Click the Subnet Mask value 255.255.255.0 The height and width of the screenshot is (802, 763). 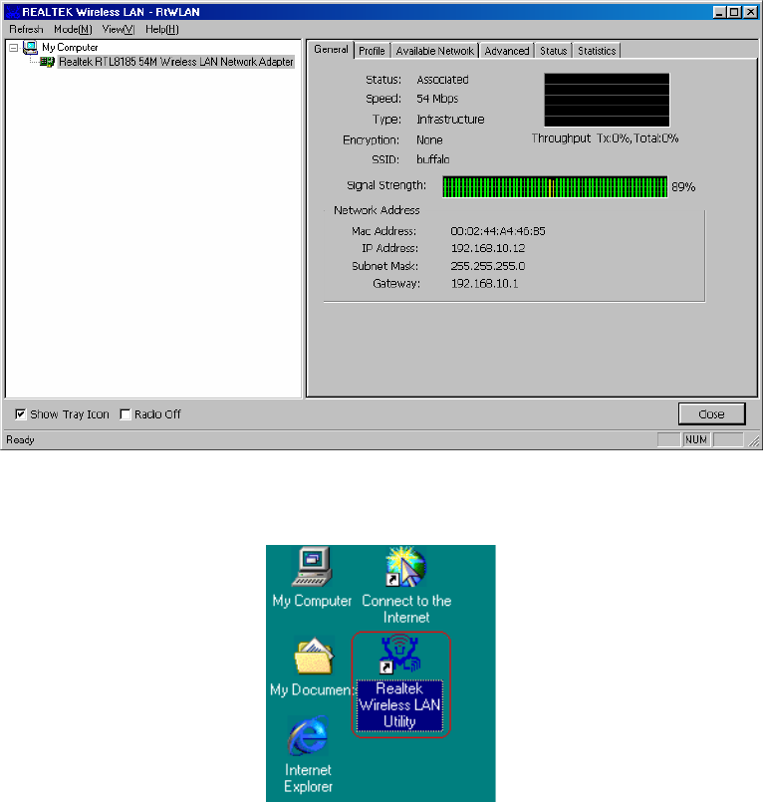pos(488,266)
